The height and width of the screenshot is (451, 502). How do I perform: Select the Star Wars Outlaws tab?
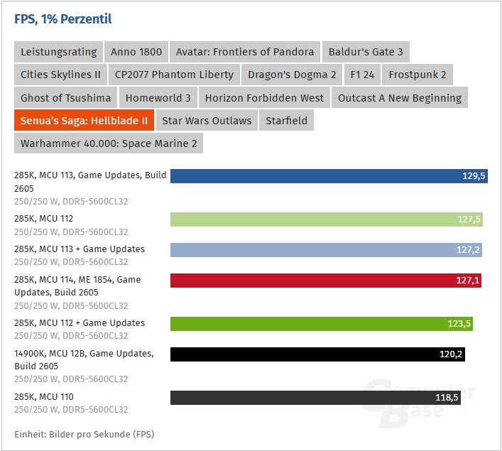(x=207, y=120)
